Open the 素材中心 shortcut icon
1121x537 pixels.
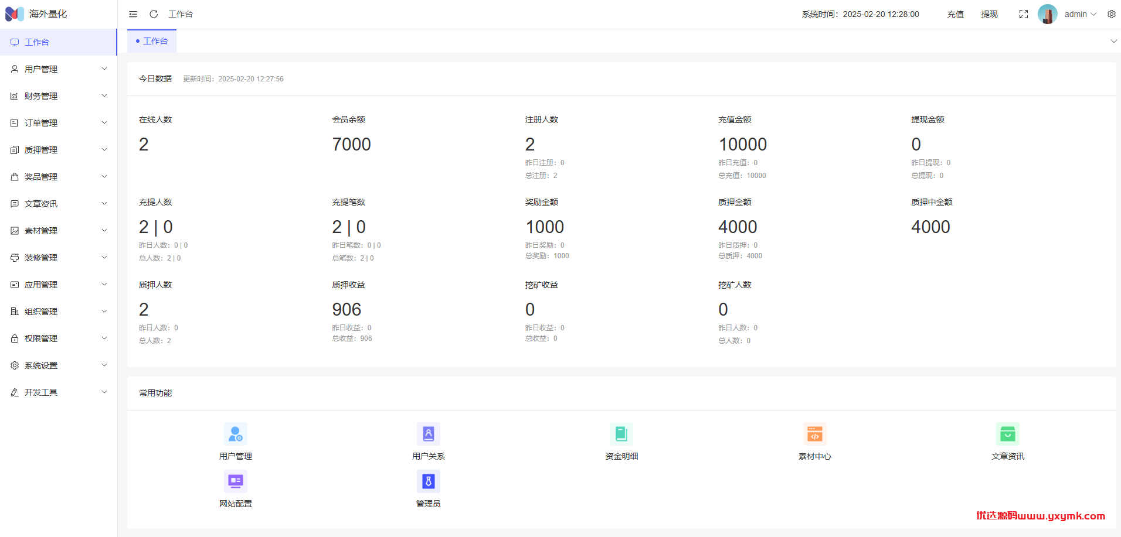click(x=815, y=434)
